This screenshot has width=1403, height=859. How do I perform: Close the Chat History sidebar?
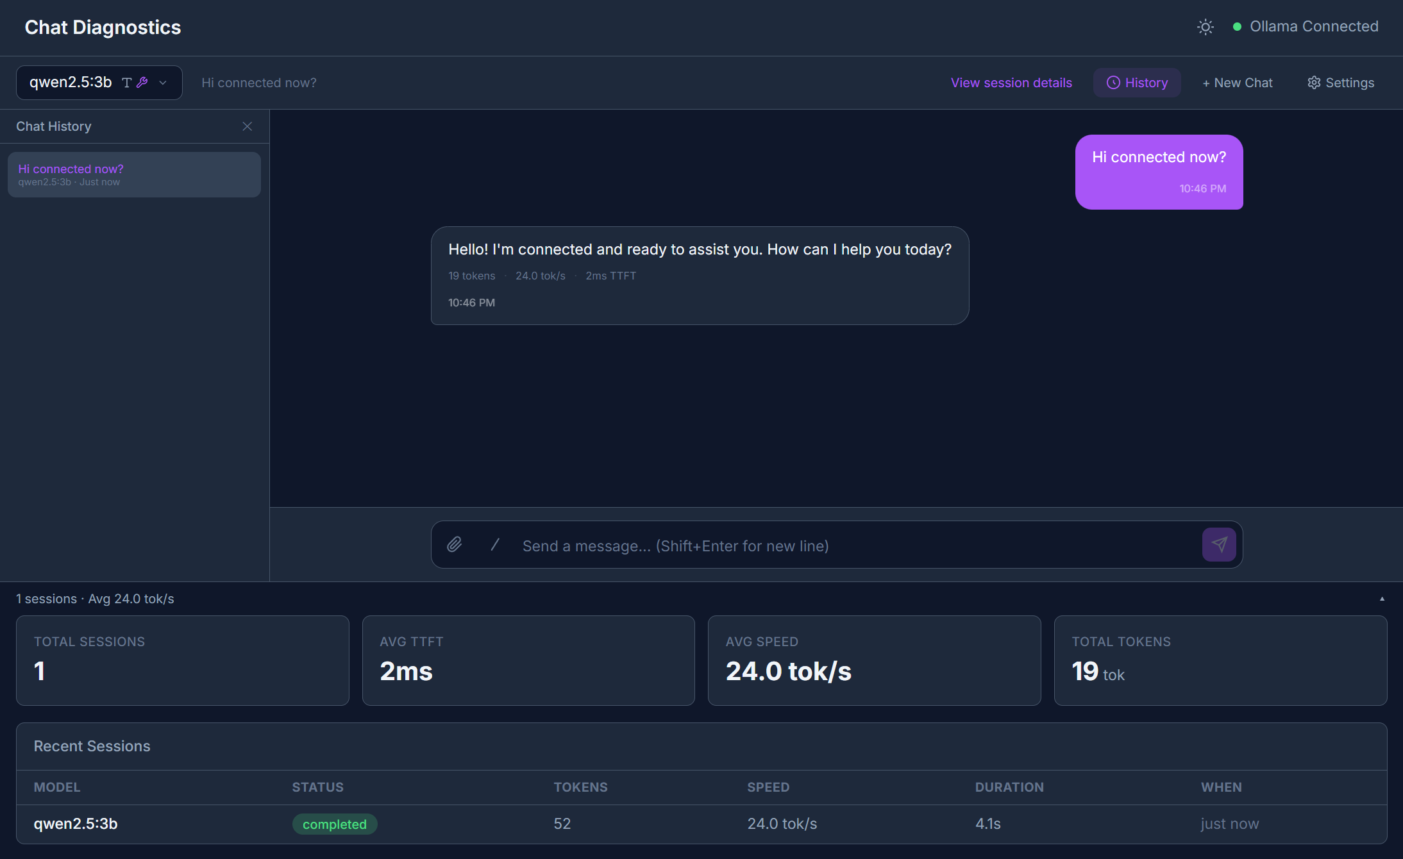[x=248, y=126]
